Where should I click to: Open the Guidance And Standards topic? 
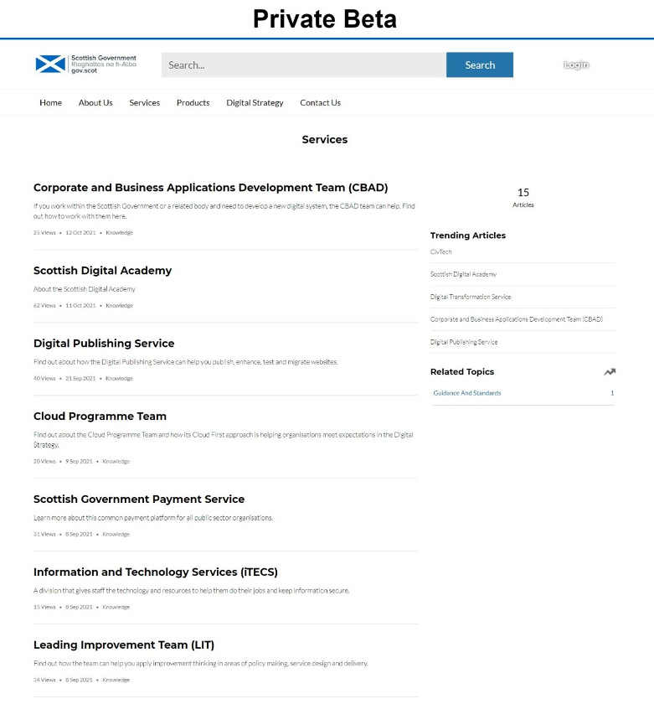(x=467, y=393)
